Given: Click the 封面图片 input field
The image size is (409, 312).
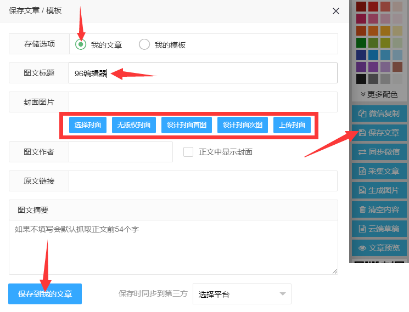Looking at the screenshot, I should click(203, 102).
